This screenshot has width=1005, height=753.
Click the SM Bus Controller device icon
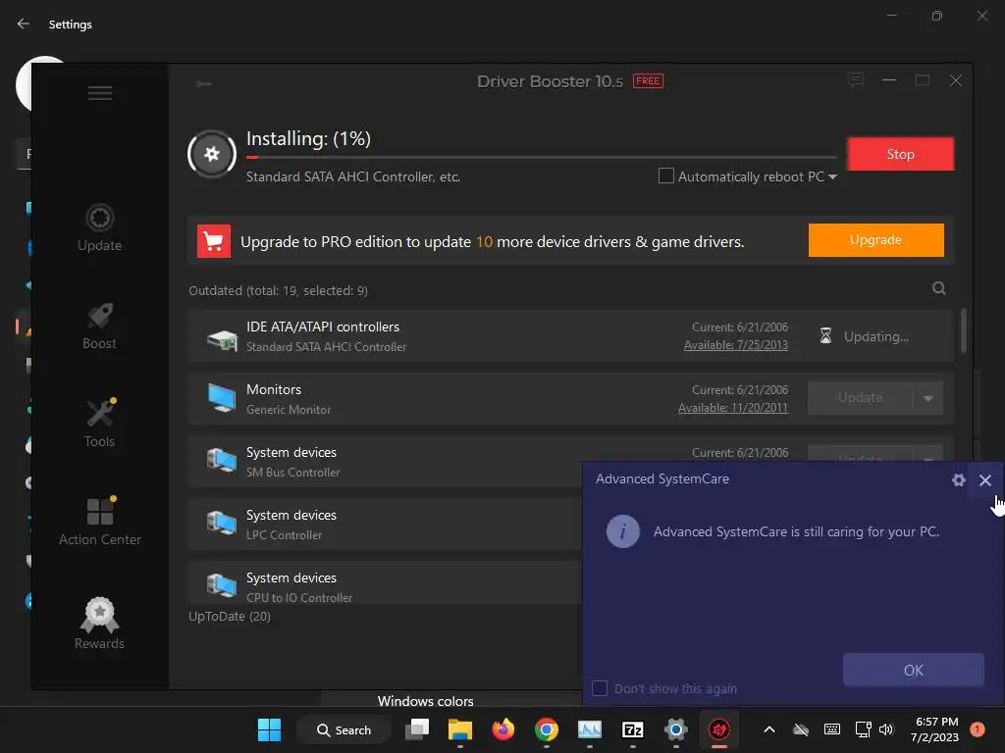click(x=222, y=461)
